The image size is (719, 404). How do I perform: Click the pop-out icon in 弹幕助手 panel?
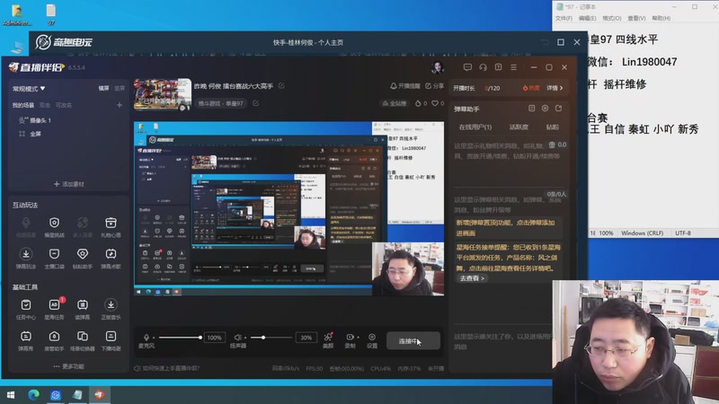(x=558, y=109)
